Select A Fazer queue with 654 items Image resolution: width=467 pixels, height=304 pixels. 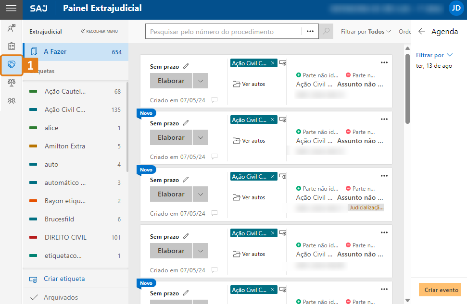click(76, 52)
